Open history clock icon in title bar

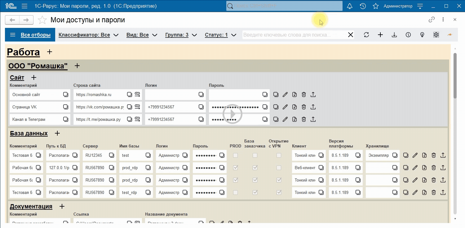[x=363, y=6]
